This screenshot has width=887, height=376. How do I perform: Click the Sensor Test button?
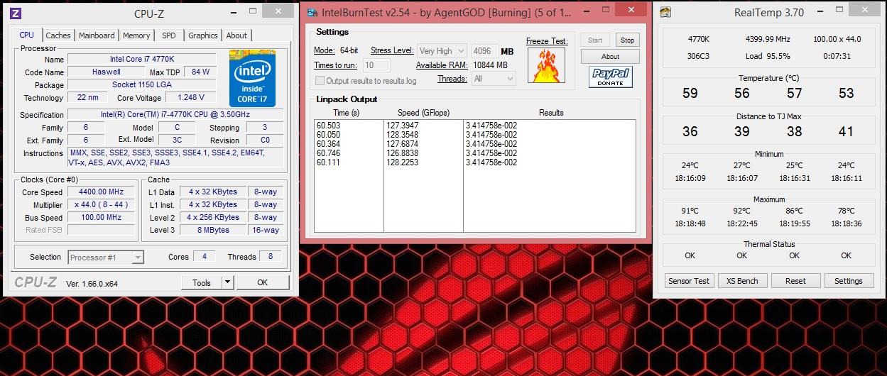[689, 281]
